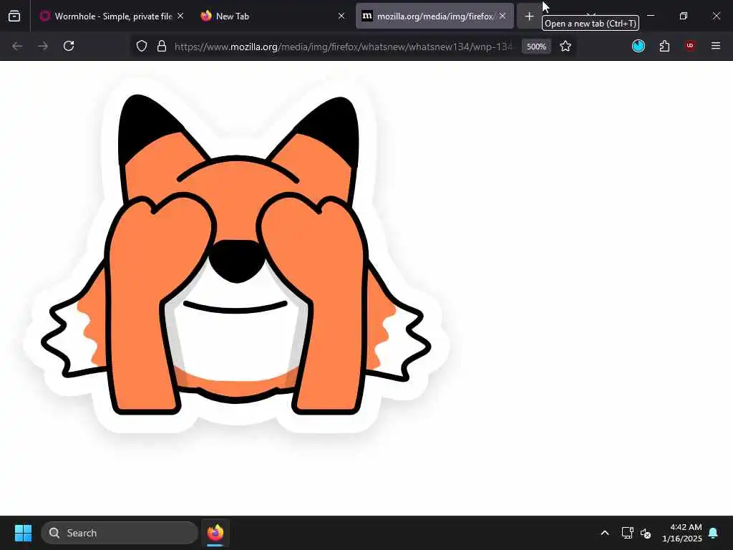
Task: Open the Windows Start menu
Action: 23,533
